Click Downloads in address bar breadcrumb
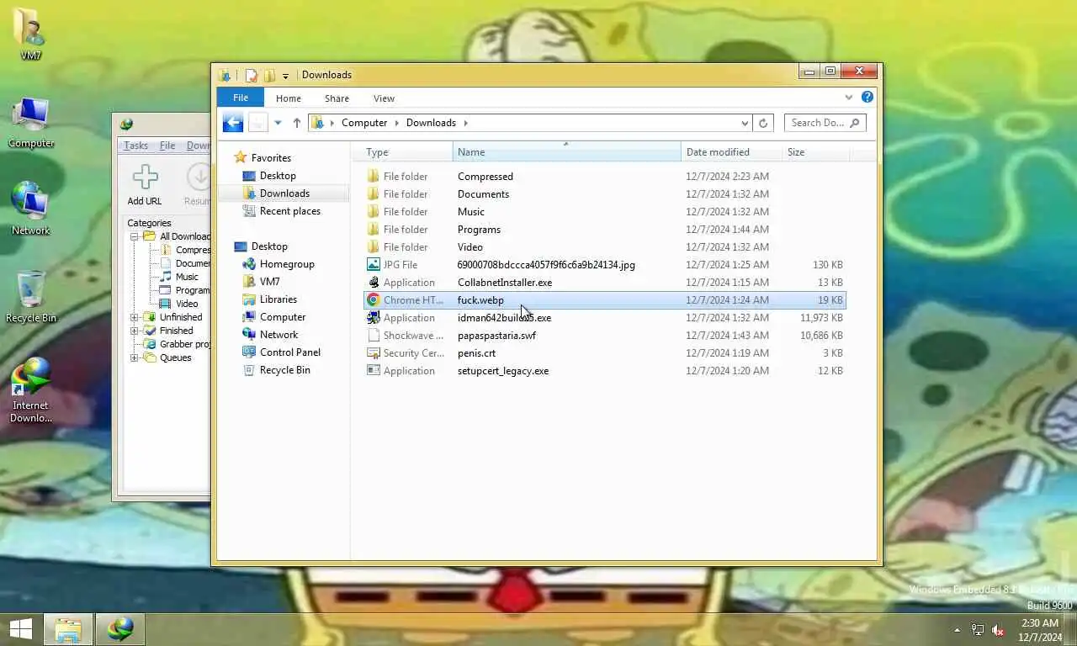 click(x=431, y=123)
